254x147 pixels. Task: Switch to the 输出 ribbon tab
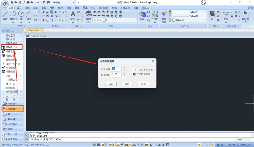tap(85, 8)
